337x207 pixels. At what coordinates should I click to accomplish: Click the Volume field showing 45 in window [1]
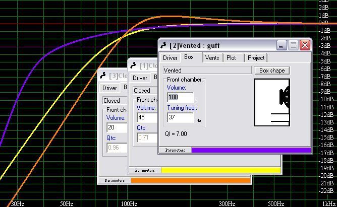pyautogui.click(x=147, y=117)
